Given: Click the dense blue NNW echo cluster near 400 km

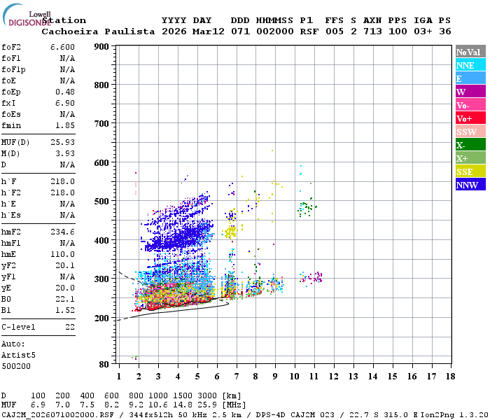Looking at the screenshot, I should pos(180,237).
